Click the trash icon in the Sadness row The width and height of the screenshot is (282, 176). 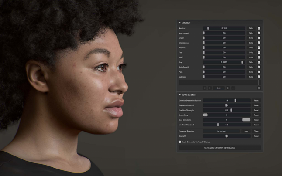click(259, 77)
